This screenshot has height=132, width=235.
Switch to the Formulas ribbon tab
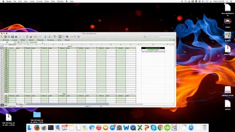pyautogui.click(x=51, y=40)
